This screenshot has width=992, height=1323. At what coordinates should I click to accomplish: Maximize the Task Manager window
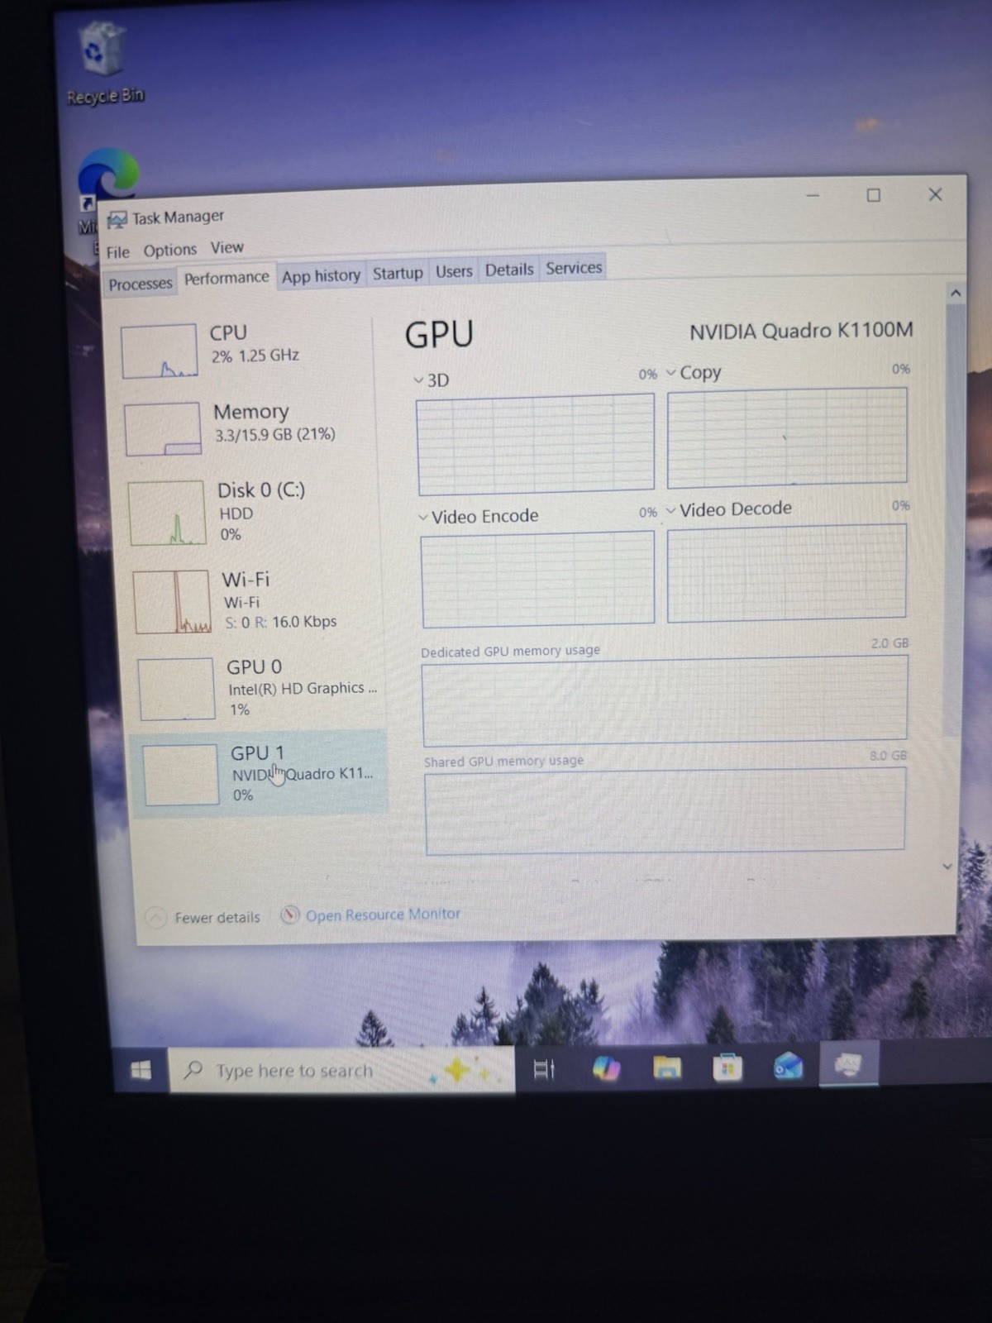(873, 195)
